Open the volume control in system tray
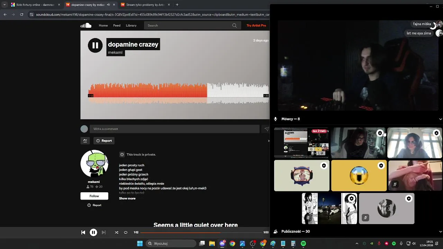Image resolution: width=443 pixels, height=249 pixels. [414, 243]
